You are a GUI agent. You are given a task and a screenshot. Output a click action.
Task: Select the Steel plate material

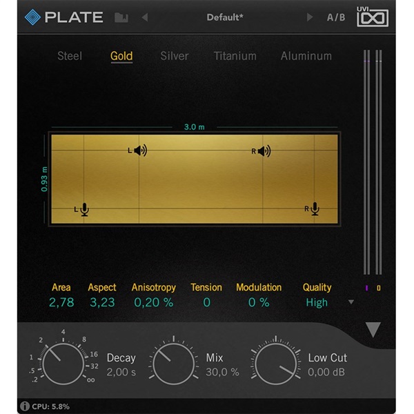point(70,56)
